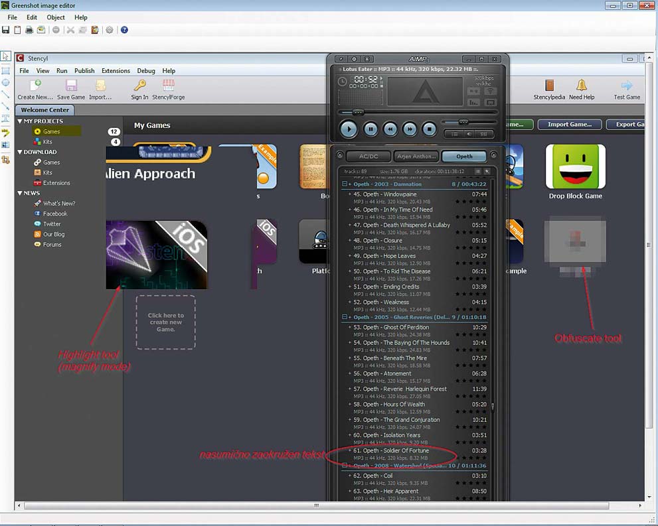Screen dimensions: 658x526
Task: Mute AIMP with the speaker button
Action: pos(469,134)
